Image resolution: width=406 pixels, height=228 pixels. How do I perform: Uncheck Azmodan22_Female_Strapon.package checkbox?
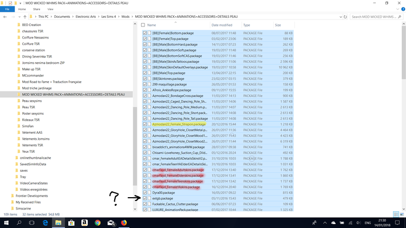(145, 124)
